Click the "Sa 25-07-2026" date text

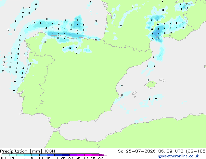pos(137,151)
